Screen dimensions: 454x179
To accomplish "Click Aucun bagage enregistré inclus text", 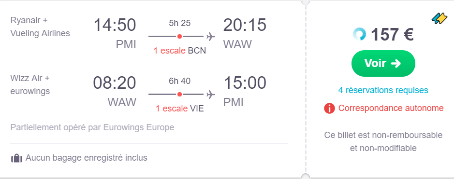I will click(x=86, y=158).
